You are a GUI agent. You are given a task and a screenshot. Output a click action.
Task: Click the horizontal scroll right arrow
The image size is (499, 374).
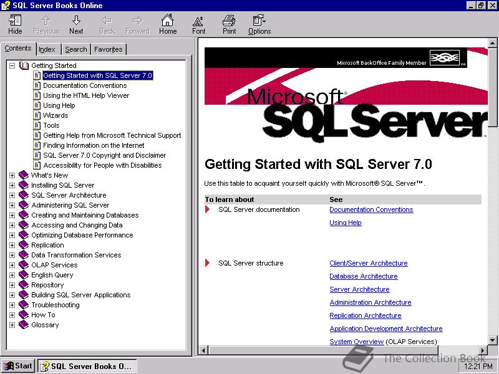483,350
